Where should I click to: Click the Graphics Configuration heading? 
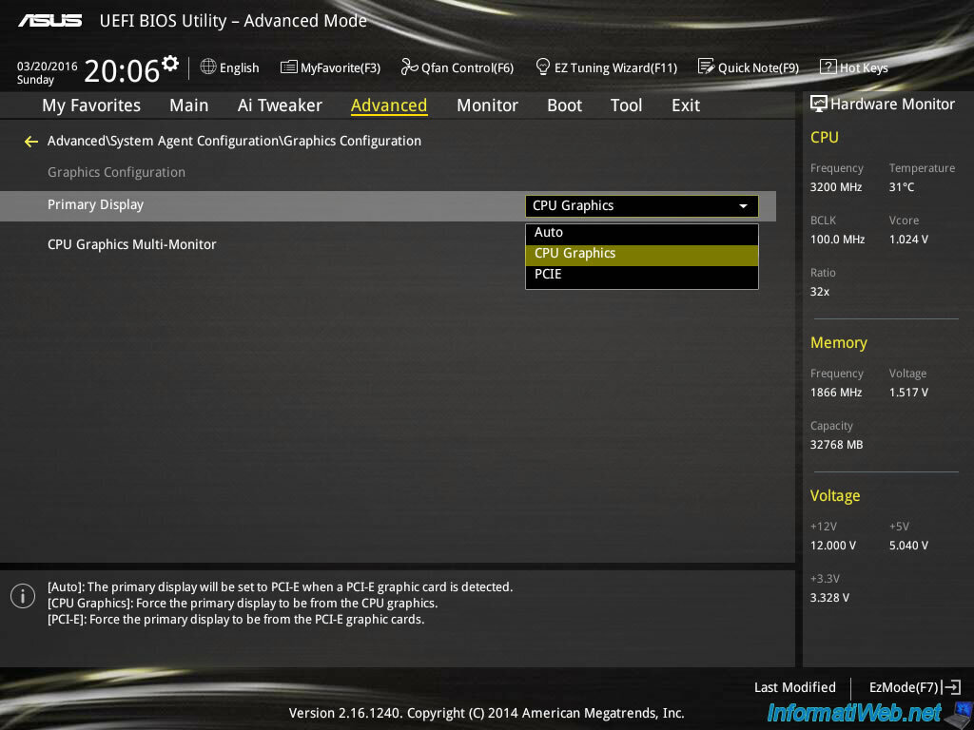[116, 173]
